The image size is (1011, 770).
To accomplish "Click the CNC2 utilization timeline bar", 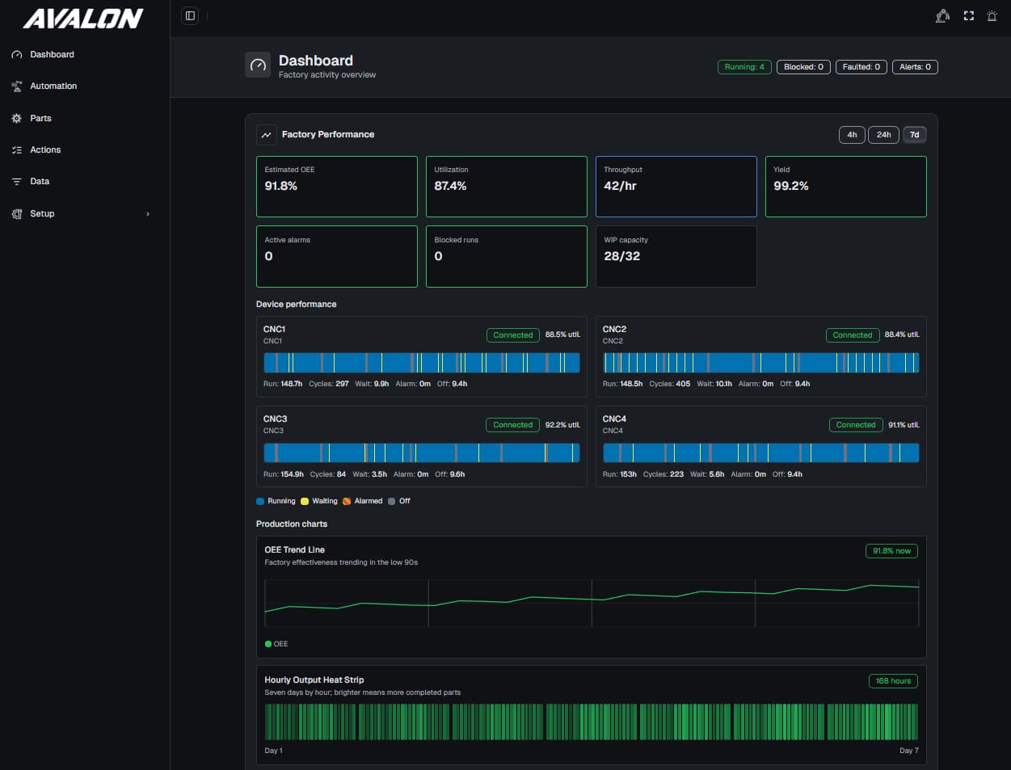I will click(x=761, y=363).
